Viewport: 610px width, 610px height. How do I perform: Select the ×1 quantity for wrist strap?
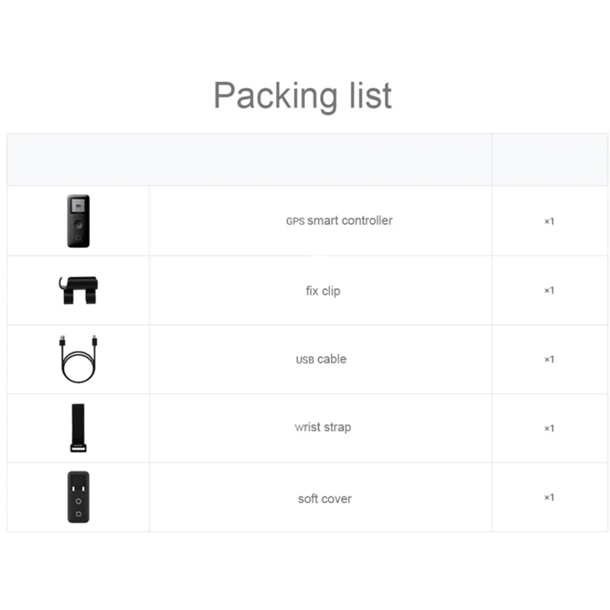pos(548,428)
